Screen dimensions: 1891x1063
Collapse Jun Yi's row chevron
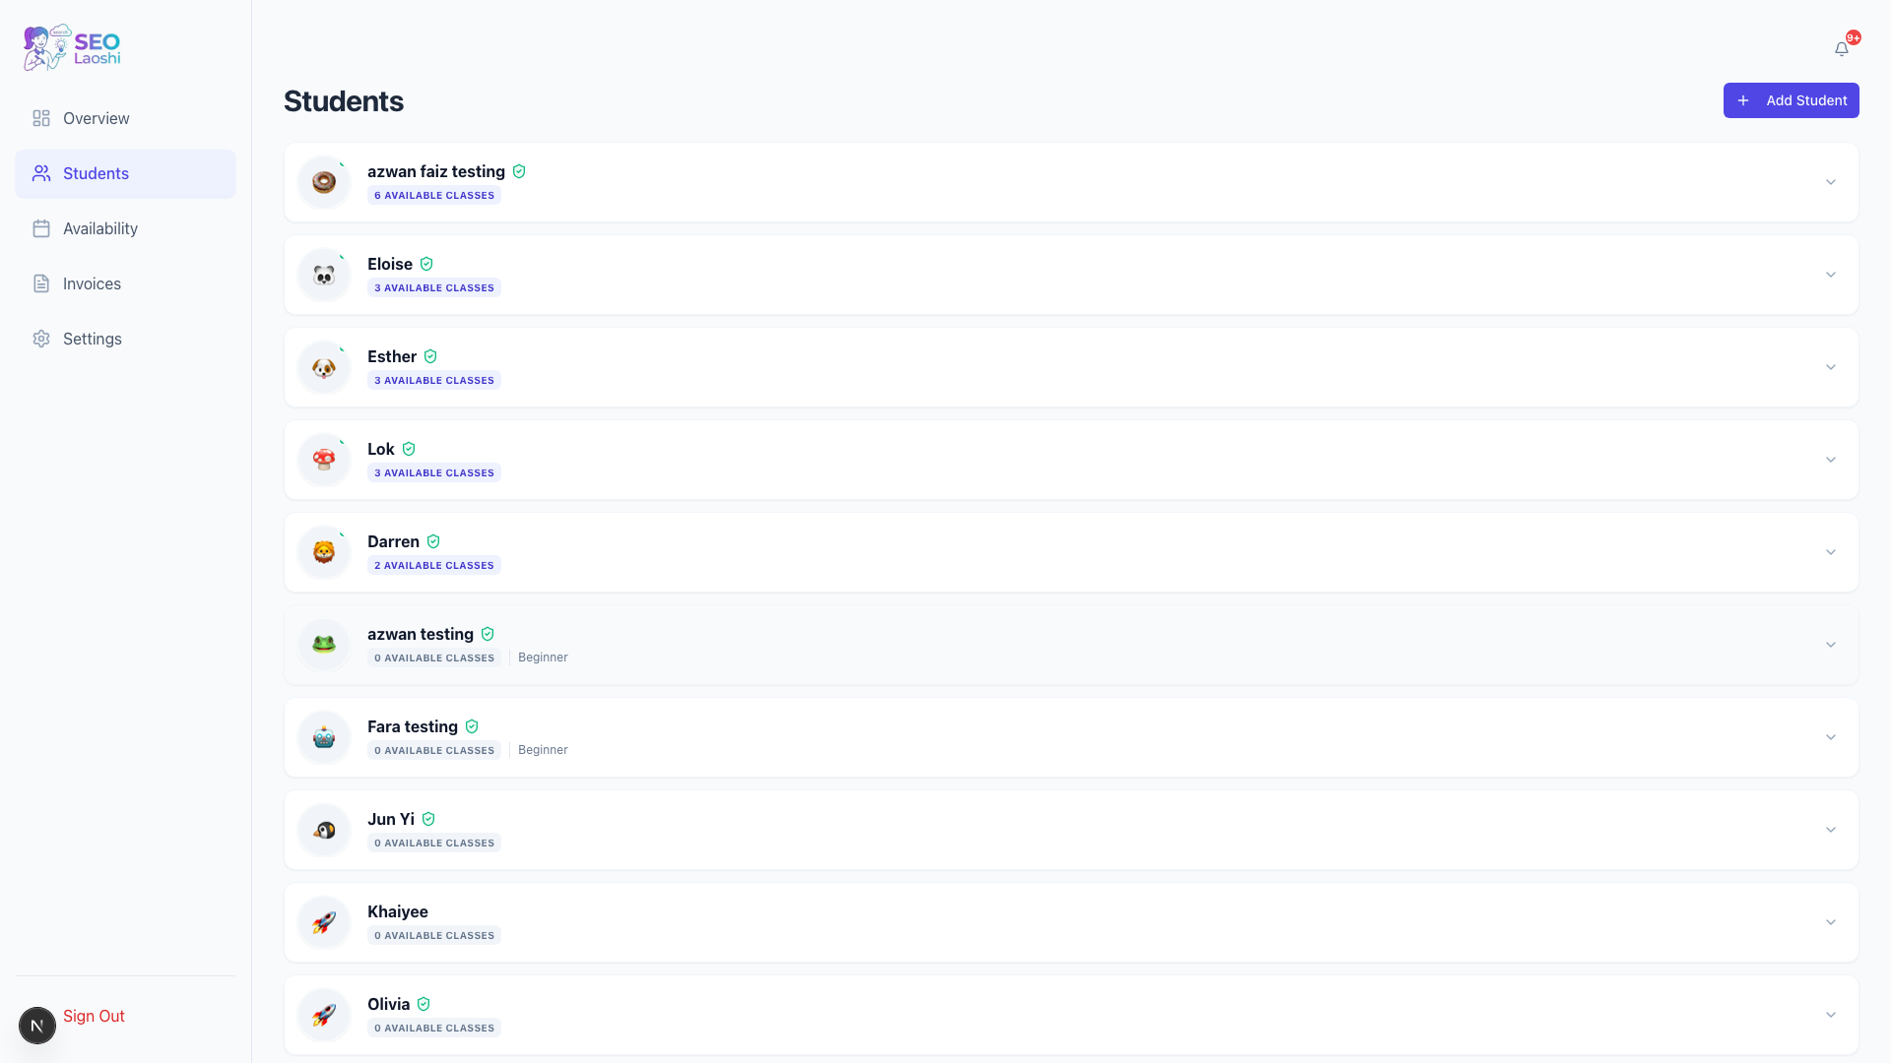(1830, 830)
